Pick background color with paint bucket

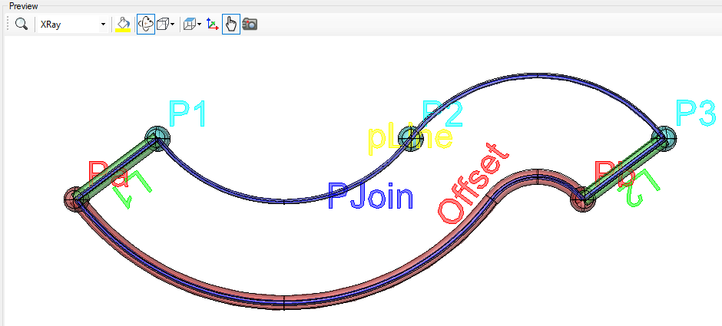[x=121, y=25]
